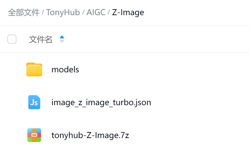This screenshot has width=249, height=163.
Task: Open the file name tonyhub-Z-Image.7z
Action: pos(90,135)
